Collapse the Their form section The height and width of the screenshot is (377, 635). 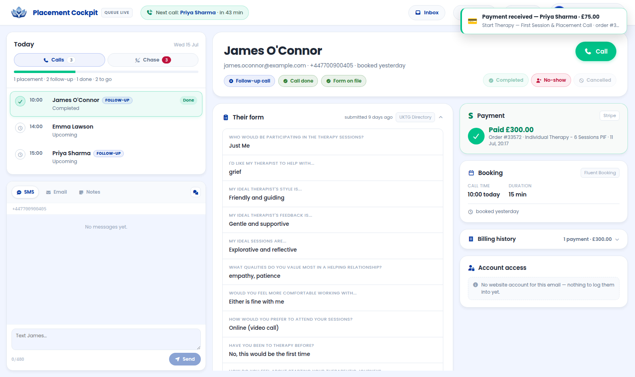(441, 117)
